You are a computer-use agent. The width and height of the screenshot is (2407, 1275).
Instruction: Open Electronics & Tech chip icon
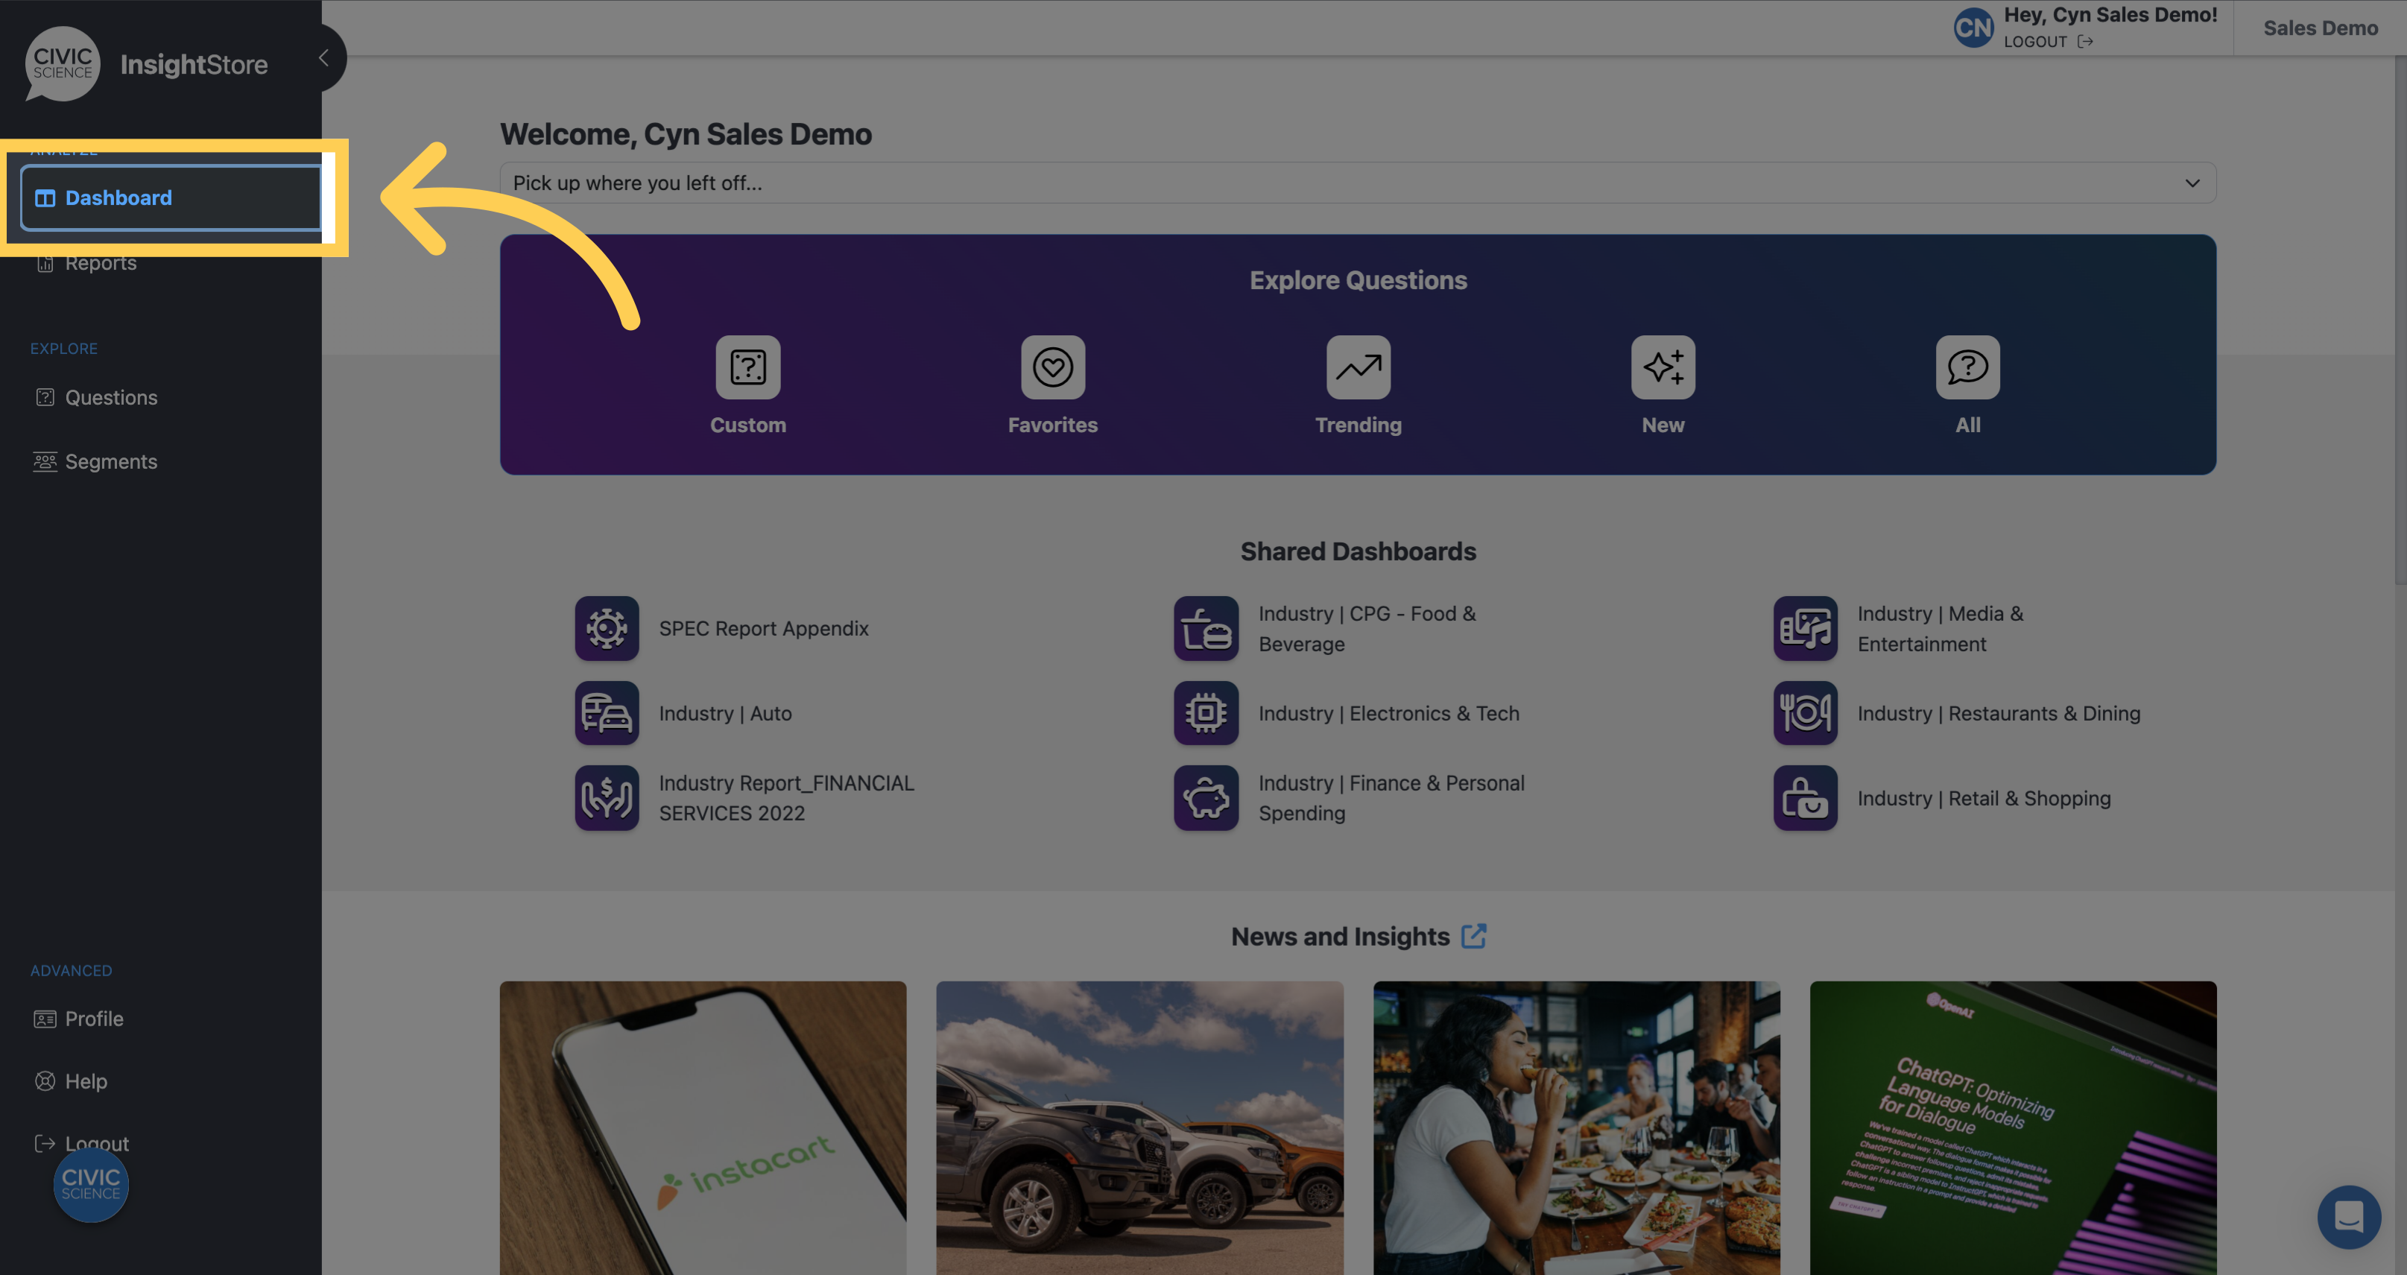click(x=1206, y=712)
